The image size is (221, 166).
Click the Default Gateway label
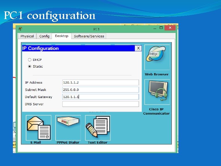38,97
